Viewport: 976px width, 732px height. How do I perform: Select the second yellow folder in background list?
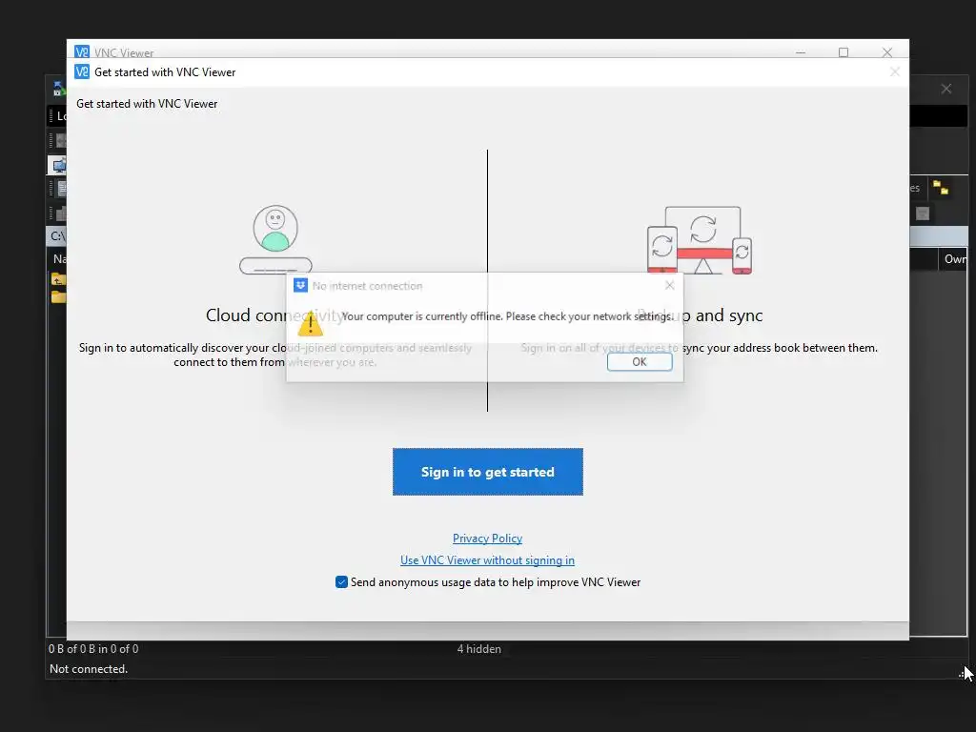(x=58, y=297)
